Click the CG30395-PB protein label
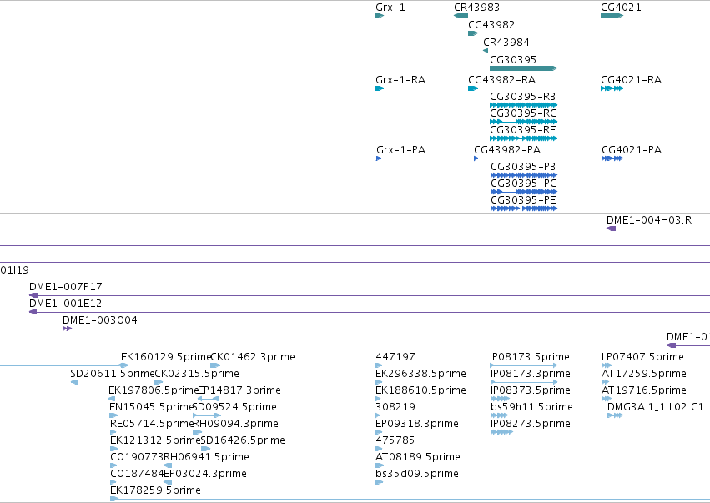This screenshot has width=710, height=503. 523,167
